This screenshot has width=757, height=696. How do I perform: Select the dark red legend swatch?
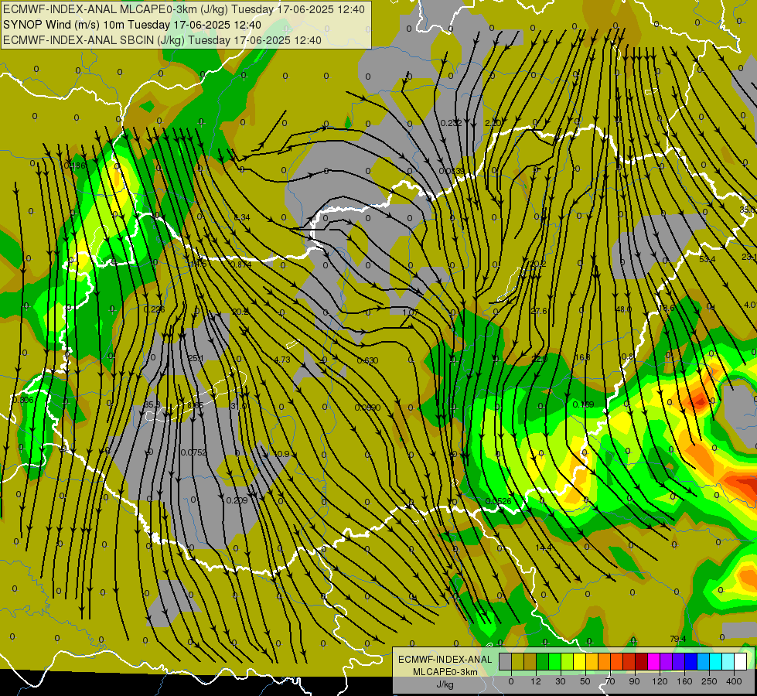[641, 661]
